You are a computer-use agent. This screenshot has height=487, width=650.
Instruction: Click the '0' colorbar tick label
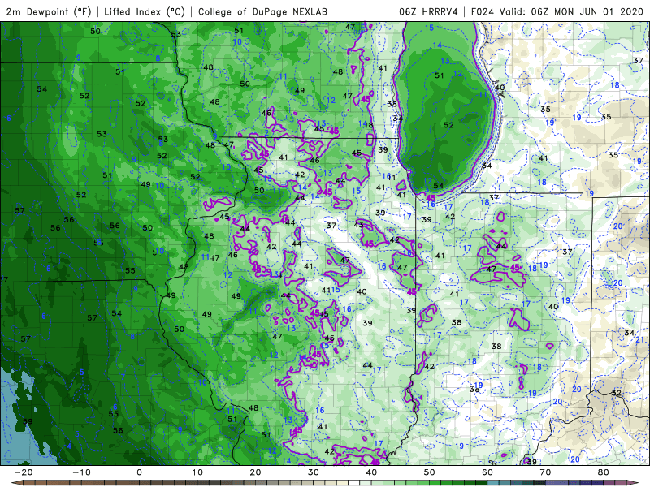tap(139, 472)
